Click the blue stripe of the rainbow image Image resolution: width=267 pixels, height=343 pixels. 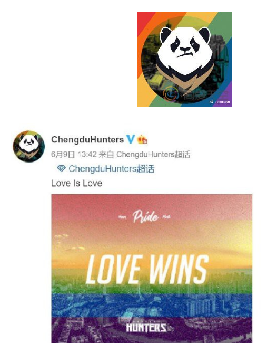[x=152, y=306]
